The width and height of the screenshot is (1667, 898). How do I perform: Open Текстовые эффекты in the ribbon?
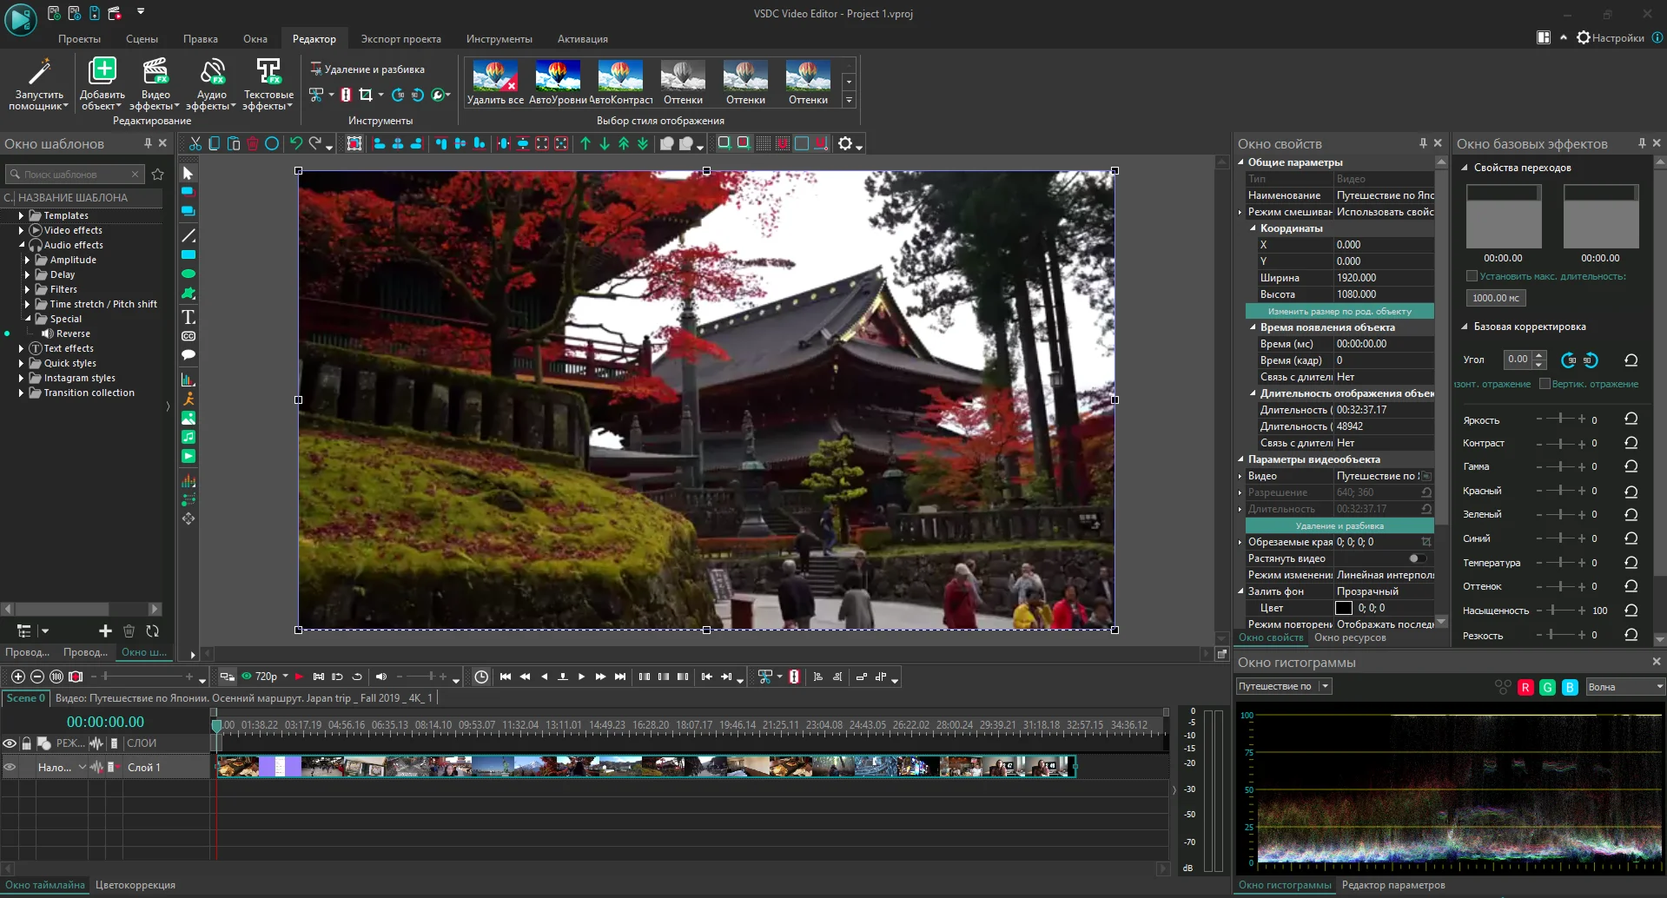pos(268,84)
